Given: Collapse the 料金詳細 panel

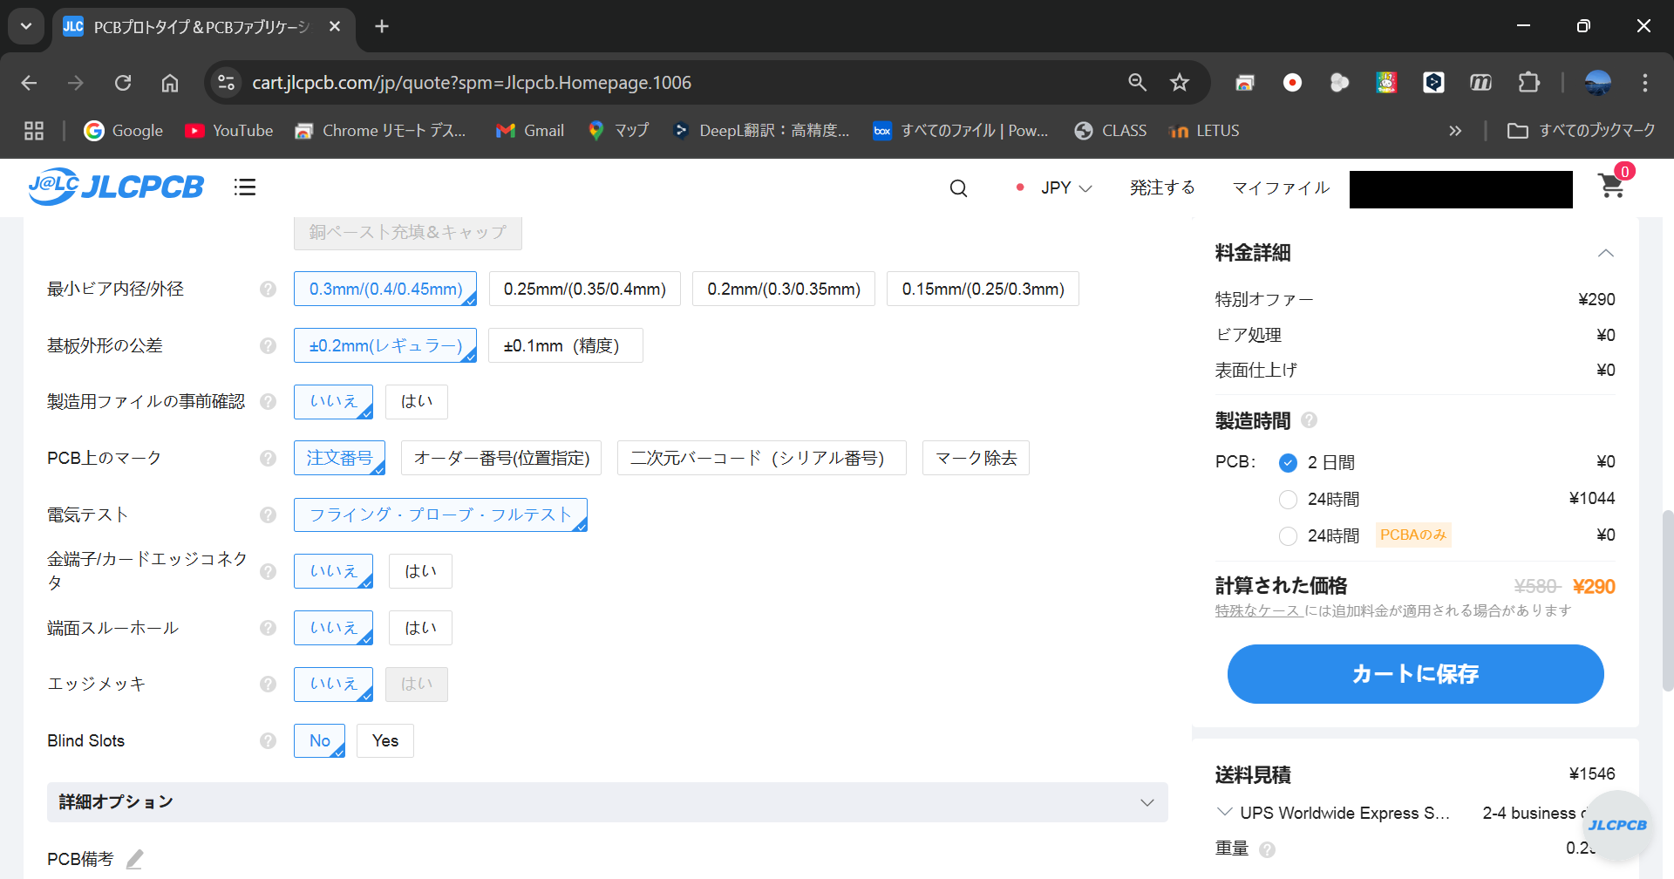Looking at the screenshot, I should coord(1605,253).
